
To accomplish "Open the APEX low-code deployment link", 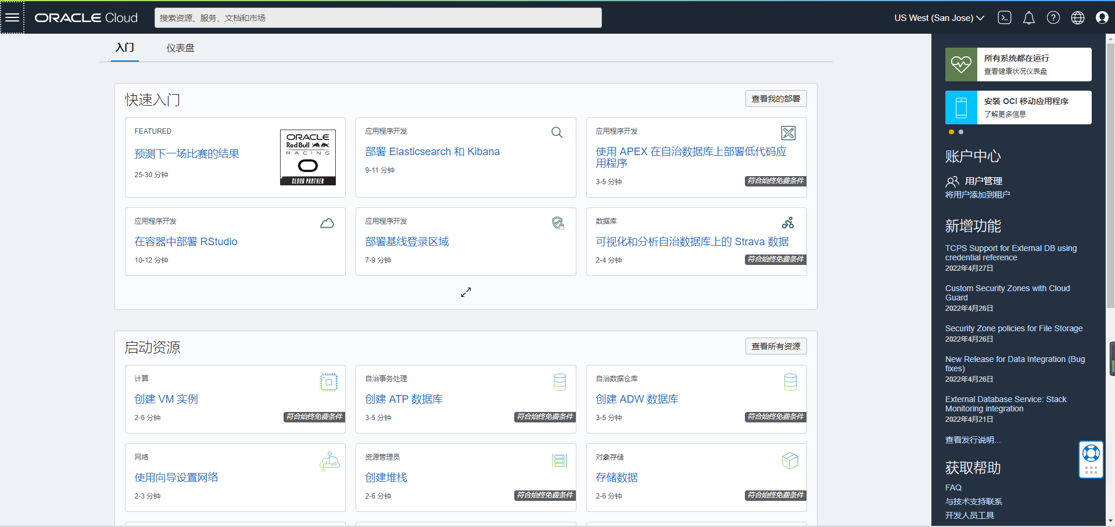I will coord(691,157).
